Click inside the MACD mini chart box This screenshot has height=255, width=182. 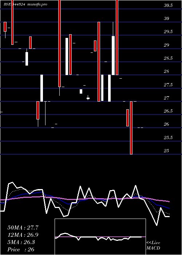[x=100, y=237]
